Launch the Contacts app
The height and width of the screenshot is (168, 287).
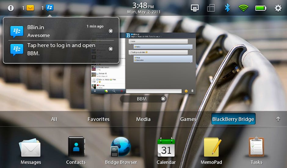coord(76,148)
